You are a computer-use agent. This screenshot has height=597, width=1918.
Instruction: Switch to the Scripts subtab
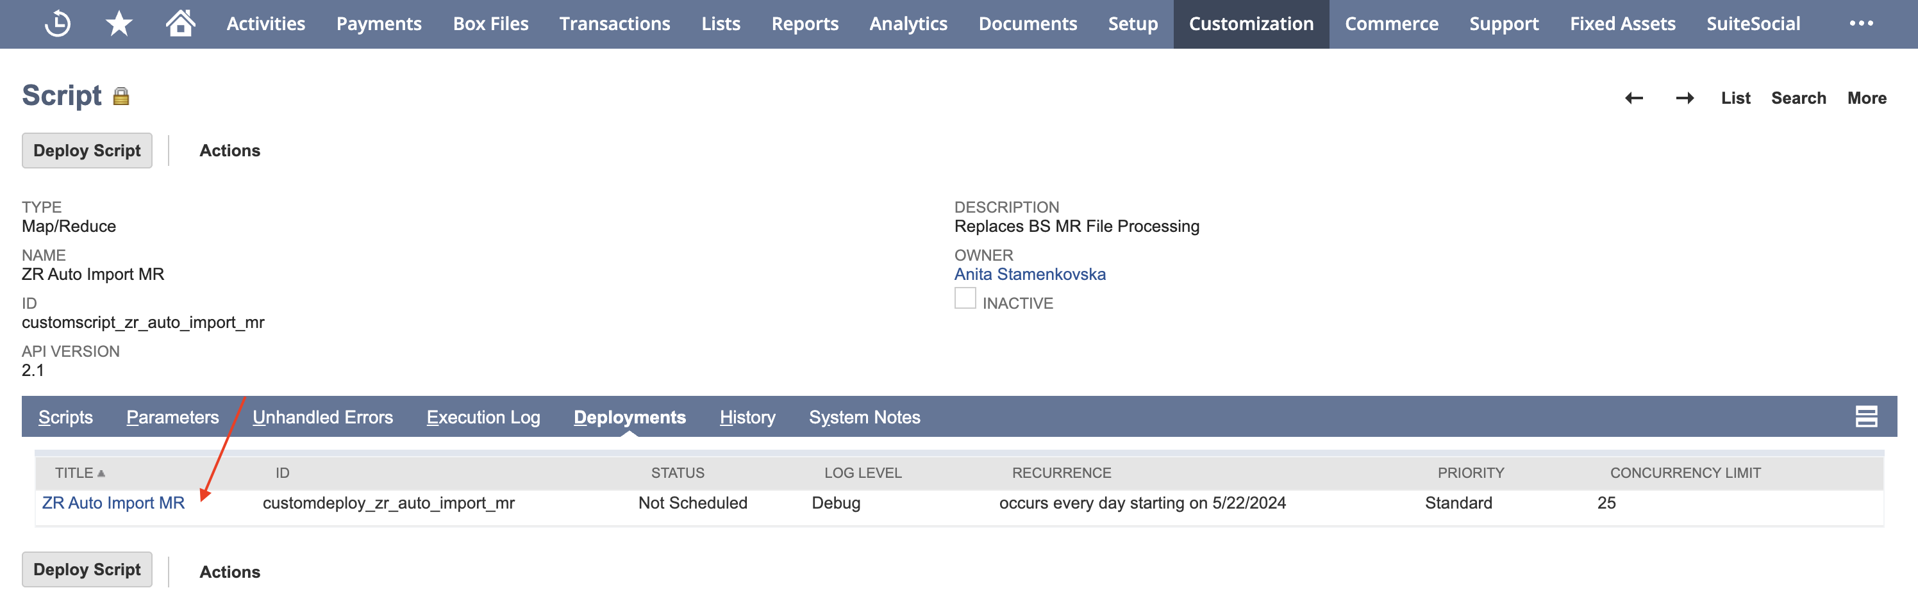pyautogui.click(x=65, y=418)
